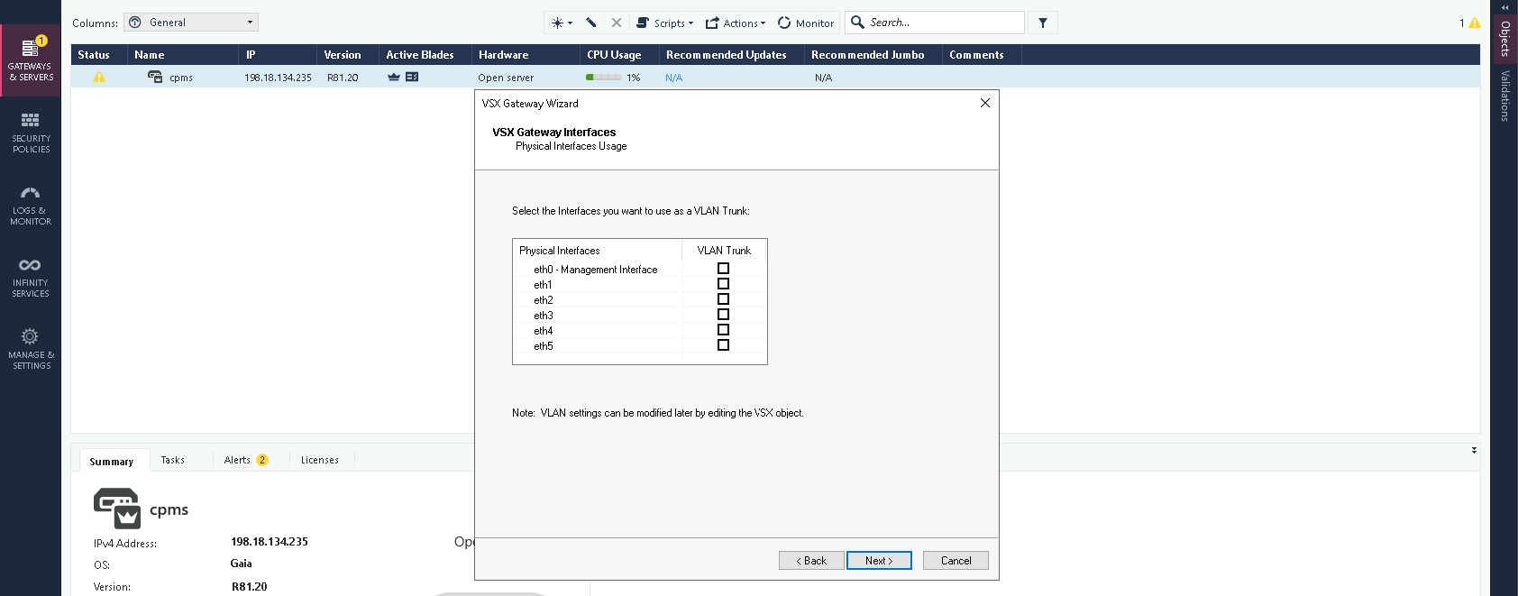This screenshot has height=596, width=1518.
Task: Click Next in VSX Gateway Wizard
Action: coord(879,561)
